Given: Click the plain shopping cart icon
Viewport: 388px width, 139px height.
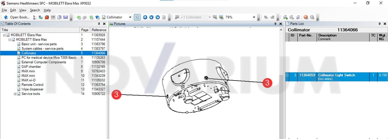Looking at the screenshot, I should 298,17.
